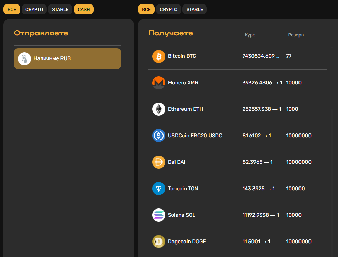Click the Monero XMR logo icon
This screenshot has height=257, width=338.
tap(159, 83)
